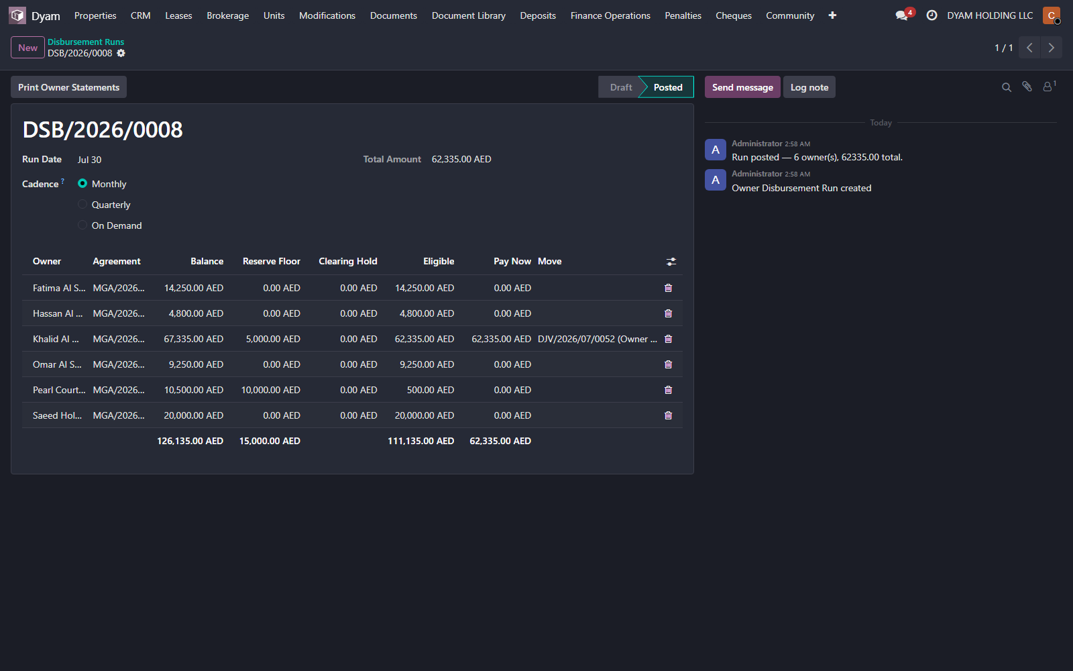The width and height of the screenshot is (1073, 671).
Task: Click the Total Amount 62,335.00 AED value
Action: tap(461, 159)
